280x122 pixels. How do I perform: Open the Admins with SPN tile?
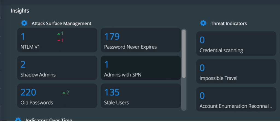(x=141, y=68)
